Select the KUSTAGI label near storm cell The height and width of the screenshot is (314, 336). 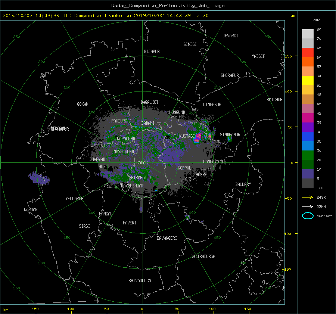[x=187, y=136]
